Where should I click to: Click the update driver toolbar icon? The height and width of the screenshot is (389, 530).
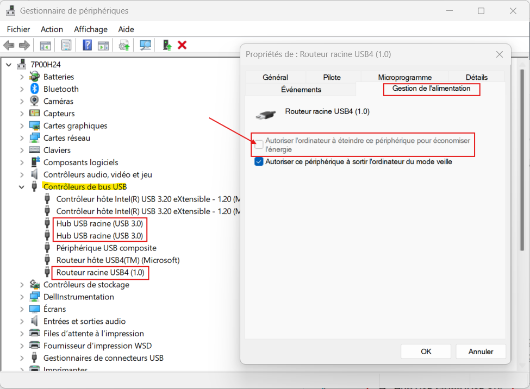coord(124,45)
